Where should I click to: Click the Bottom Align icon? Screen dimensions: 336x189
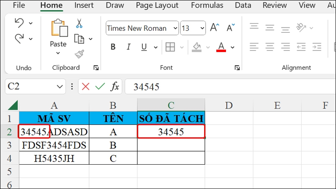click(x=286, y=29)
